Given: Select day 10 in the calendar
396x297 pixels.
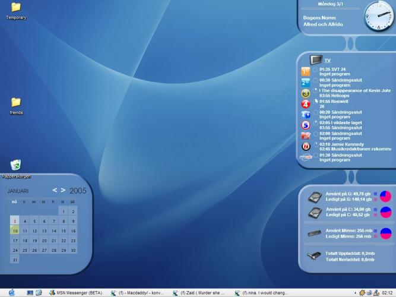Looking at the screenshot, I should click(14, 230).
